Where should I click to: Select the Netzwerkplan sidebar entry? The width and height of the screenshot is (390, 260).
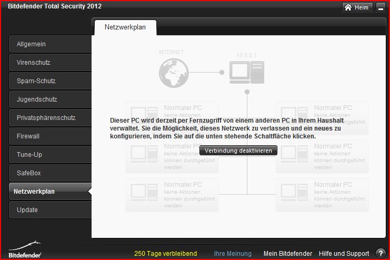coord(51,192)
